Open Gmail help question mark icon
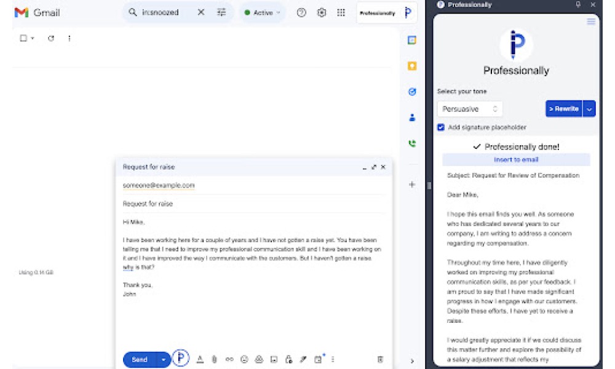The height and width of the screenshot is (369, 615). pos(301,12)
